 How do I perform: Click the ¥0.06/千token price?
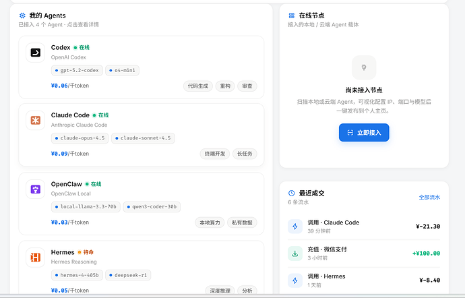70,86
